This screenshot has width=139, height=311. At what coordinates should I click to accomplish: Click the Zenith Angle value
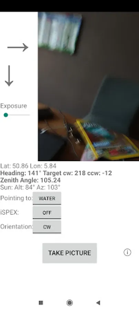pos(30,180)
